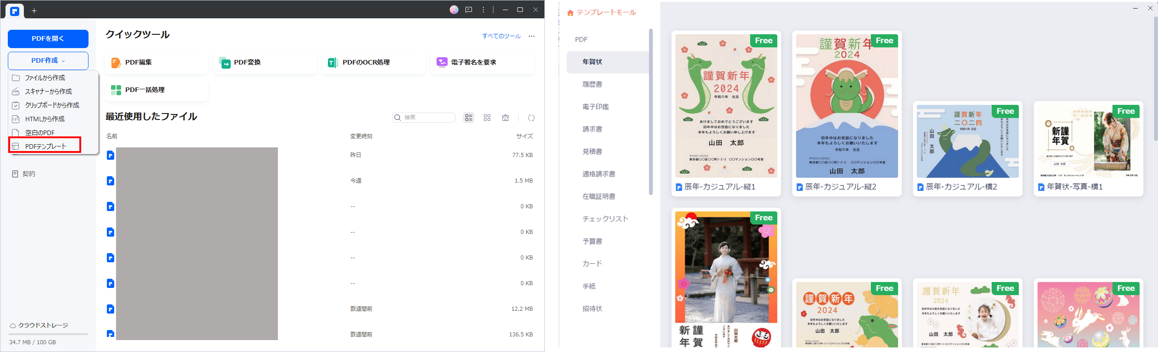
Task: Switch recent files to grid view
Action: [x=487, y=118]
